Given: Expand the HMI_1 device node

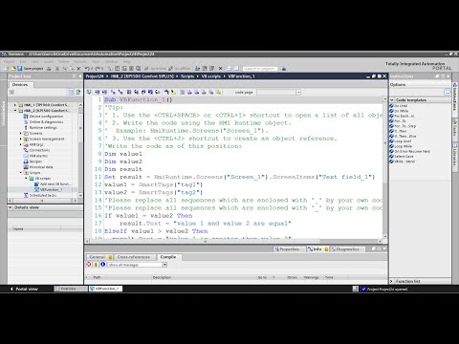Looking at the screenshot, I should click(x=15, y=105).
